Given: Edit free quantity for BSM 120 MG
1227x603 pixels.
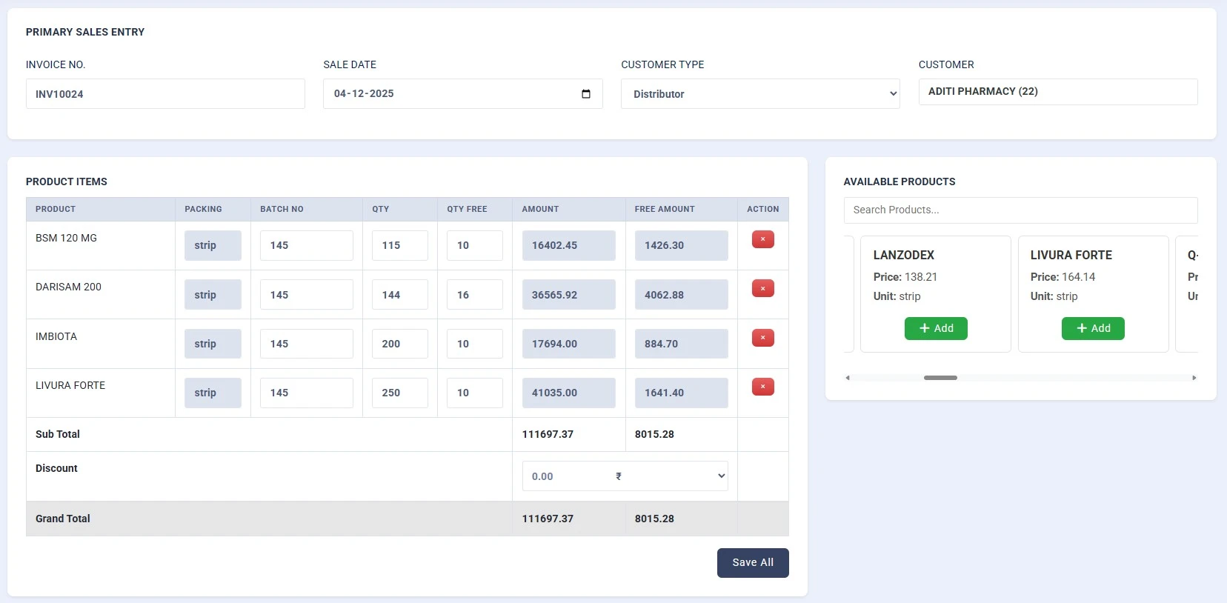Looking at the screenshot, I should [474, 245].
